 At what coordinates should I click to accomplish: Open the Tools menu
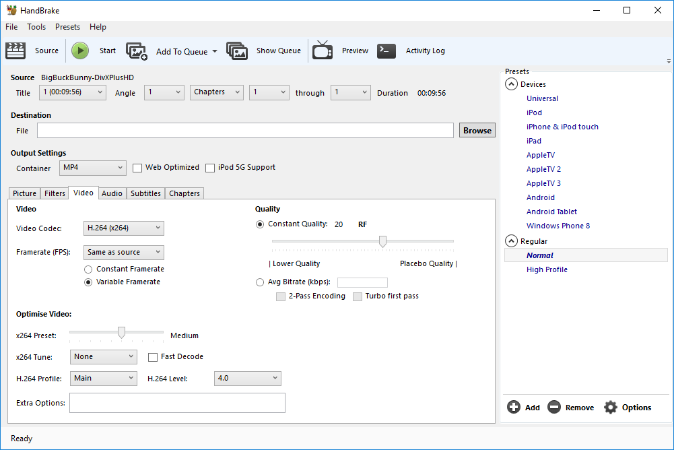pyautogui.click(x=36, y=27)
